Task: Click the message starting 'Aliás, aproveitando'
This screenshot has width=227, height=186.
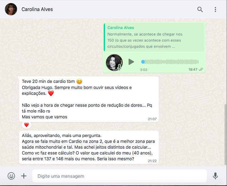Action: coord(89,147)
